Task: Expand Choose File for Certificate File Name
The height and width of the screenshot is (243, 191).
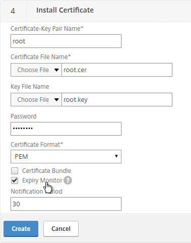Action: [36, 70]
